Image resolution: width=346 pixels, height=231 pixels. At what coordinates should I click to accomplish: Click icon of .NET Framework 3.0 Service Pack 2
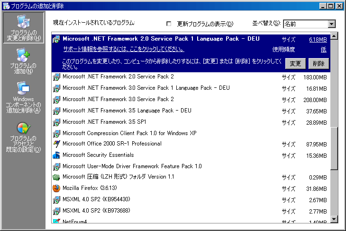(56, 100)
